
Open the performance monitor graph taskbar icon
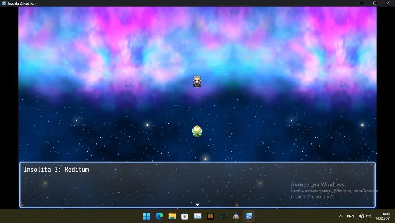(x=197, y=216)
